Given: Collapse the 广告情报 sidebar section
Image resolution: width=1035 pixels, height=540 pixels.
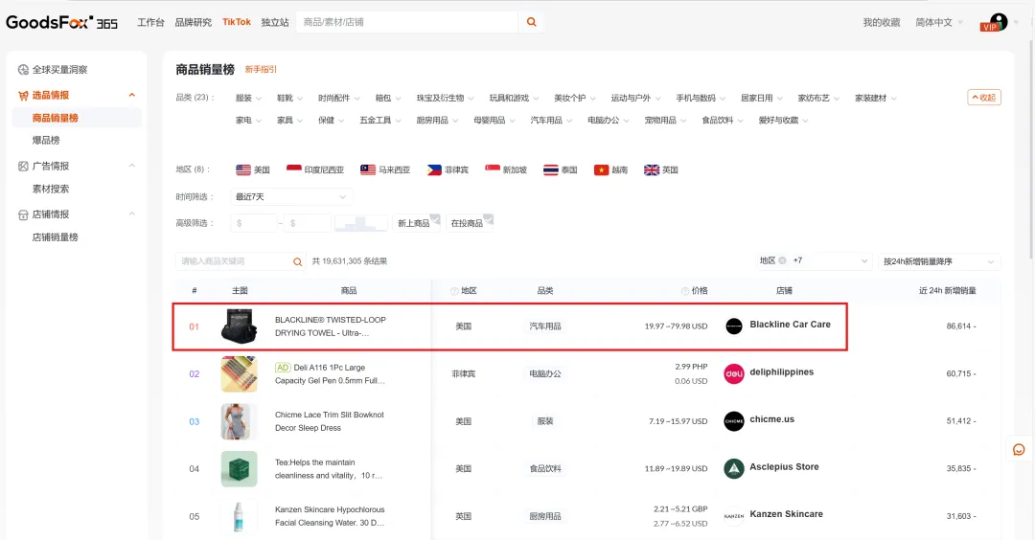Looking at the screenshot, I should coord(132,167).
